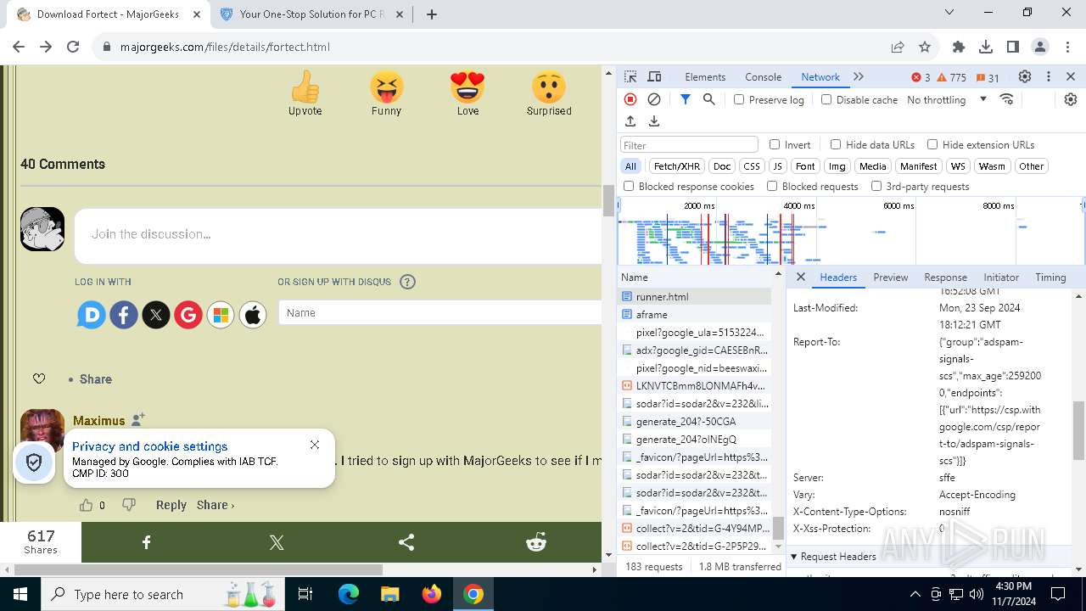Image resolution: width=1086 pixels, height=611 pixels.
Task: Filter requests by Fetch/XHR
Action: (x=677, y=166)
